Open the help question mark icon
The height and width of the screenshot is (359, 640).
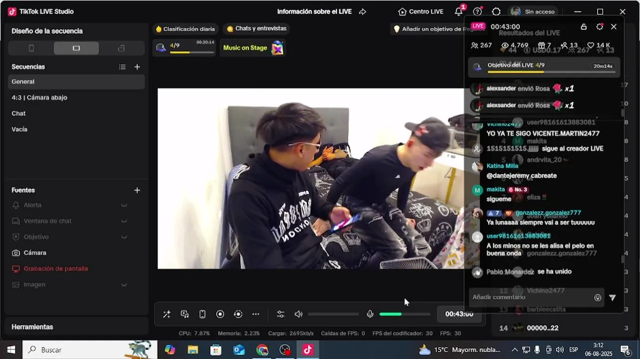click(478, 11)
